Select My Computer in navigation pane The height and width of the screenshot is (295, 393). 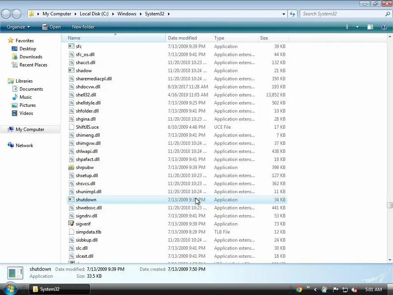(30, 129)
